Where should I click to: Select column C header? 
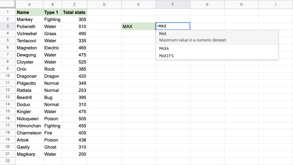75,4
